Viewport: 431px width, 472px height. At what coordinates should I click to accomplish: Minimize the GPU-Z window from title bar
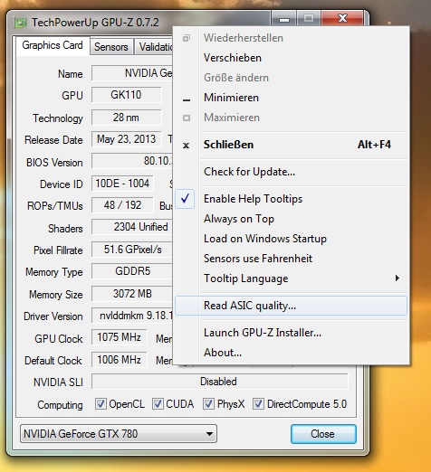tap(283, 19)
